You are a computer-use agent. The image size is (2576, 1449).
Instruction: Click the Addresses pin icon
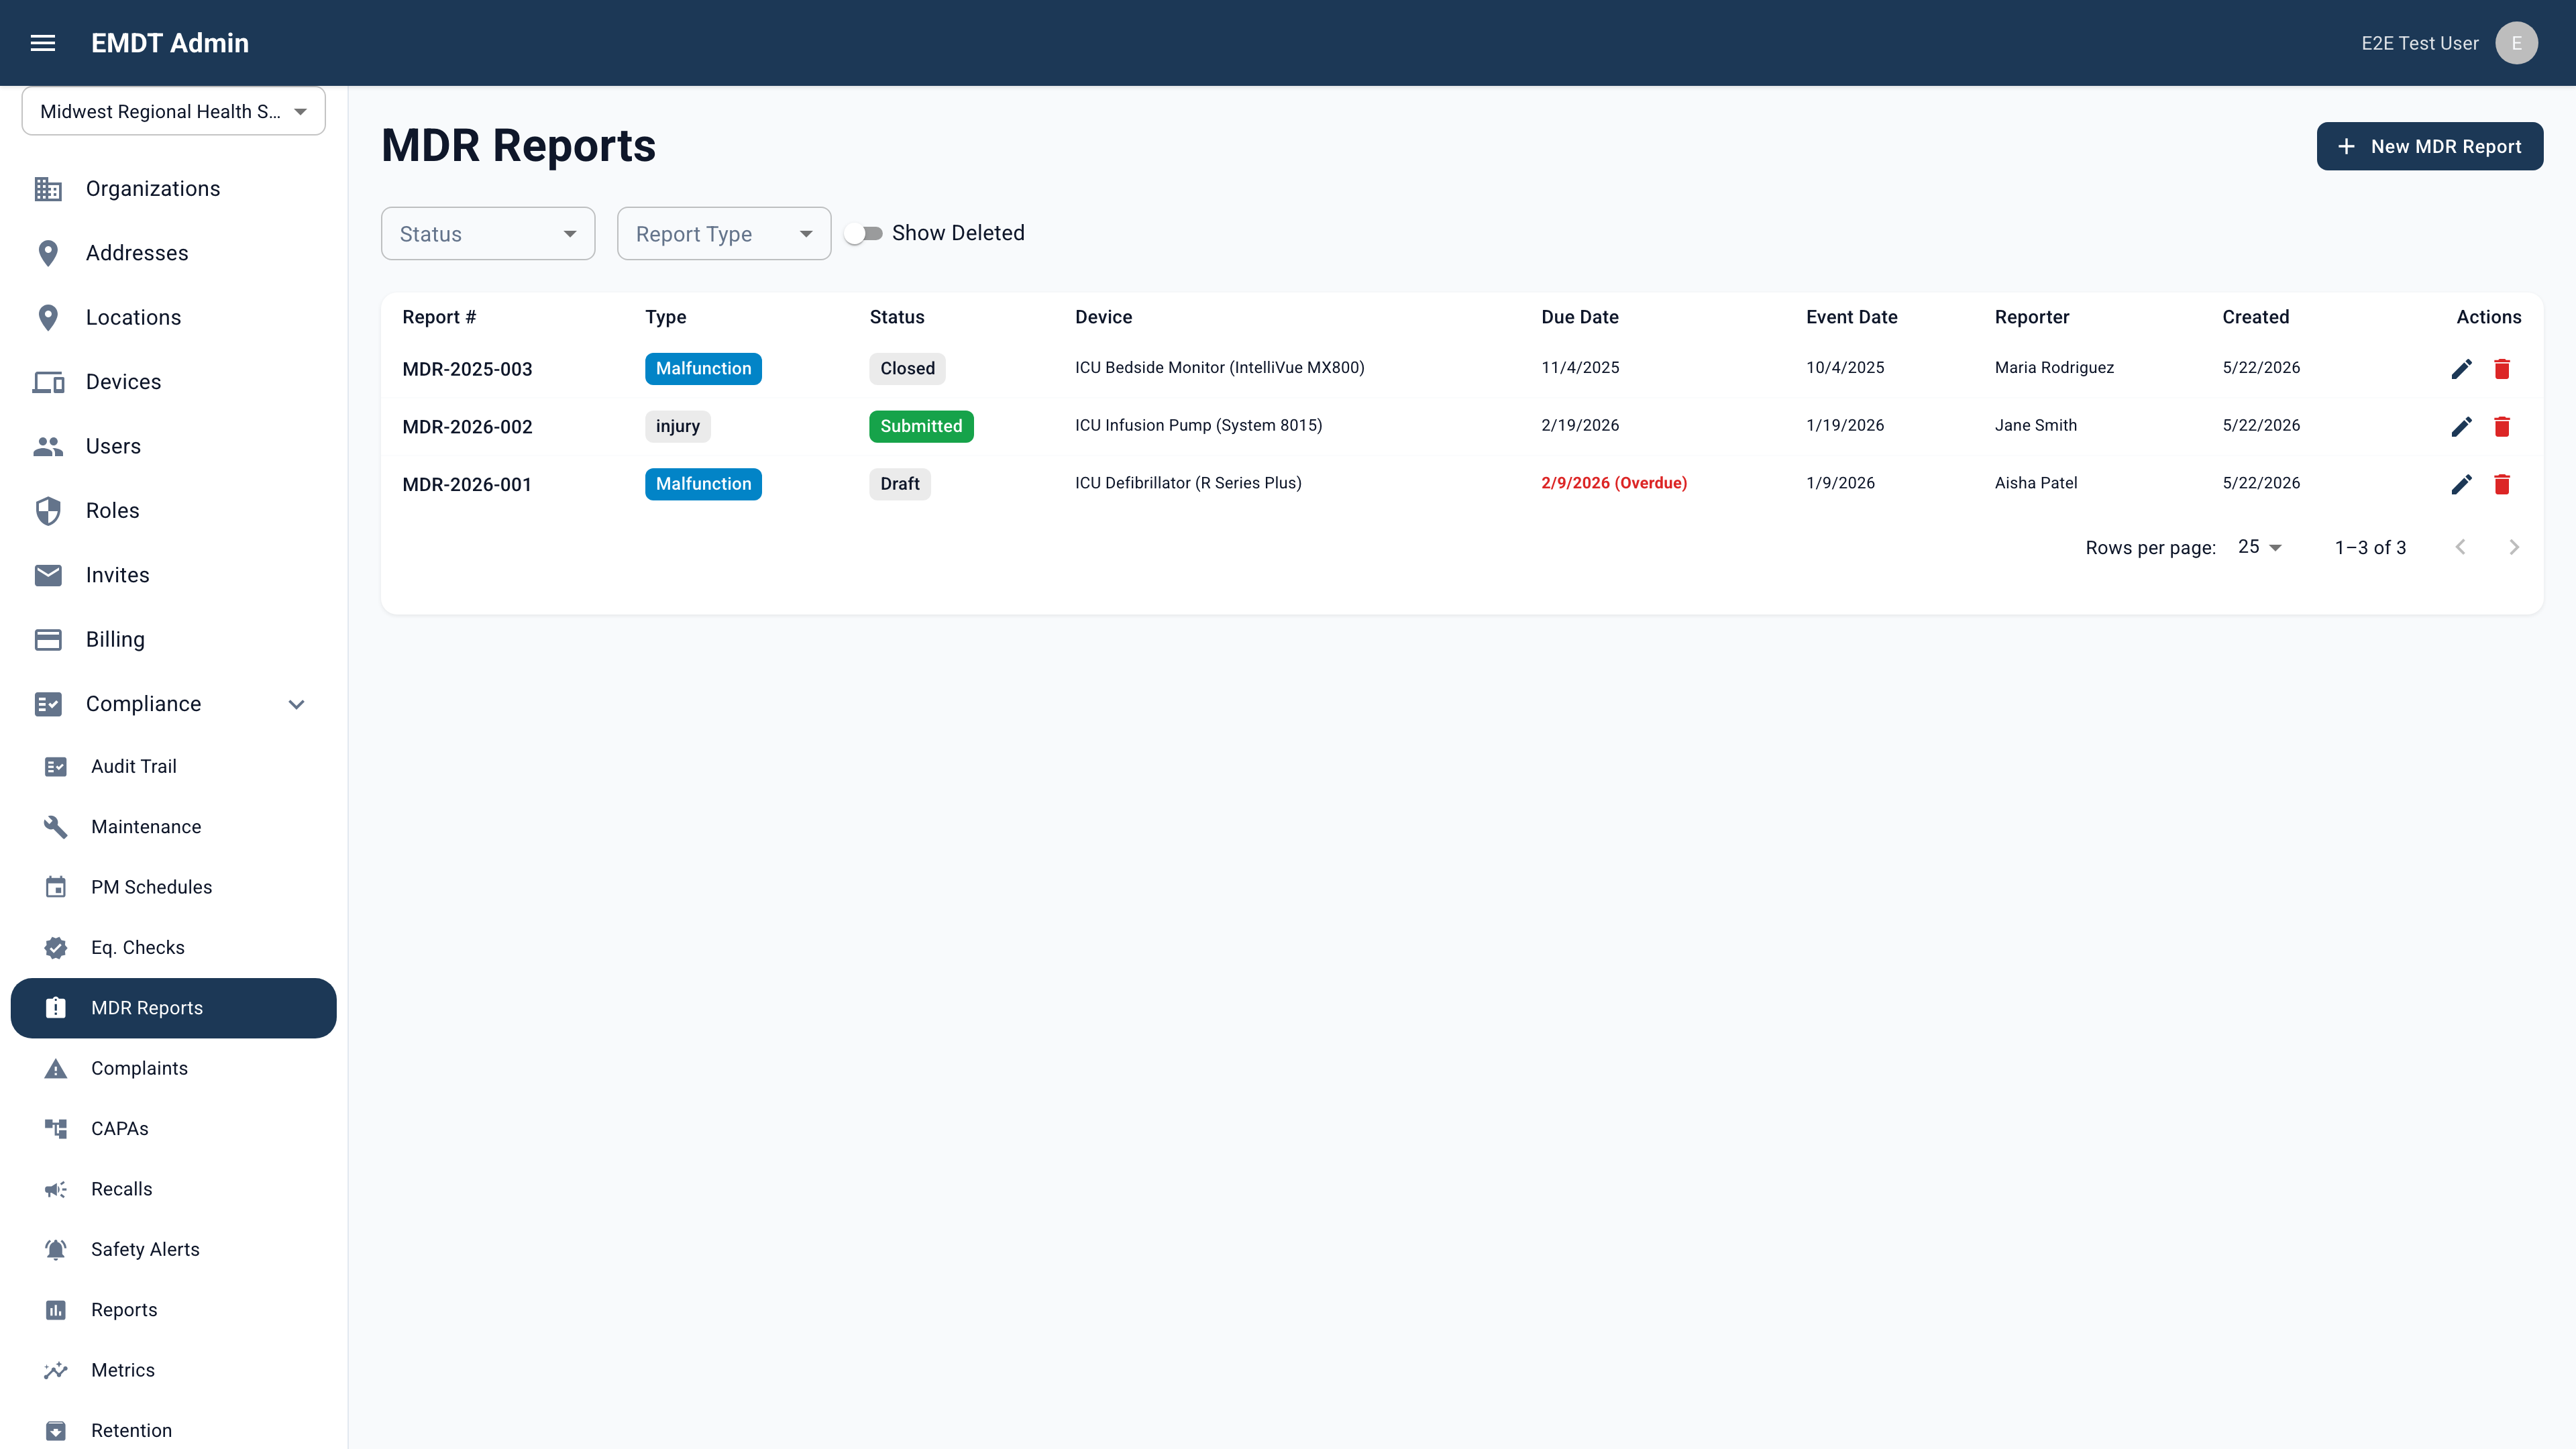click(x=48, y=253)
